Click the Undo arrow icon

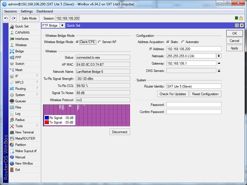(6, 18)
